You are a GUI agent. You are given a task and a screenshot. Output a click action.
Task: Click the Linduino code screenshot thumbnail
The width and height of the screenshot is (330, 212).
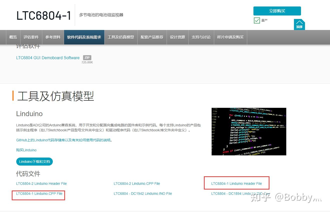click(x=249, y=131)
